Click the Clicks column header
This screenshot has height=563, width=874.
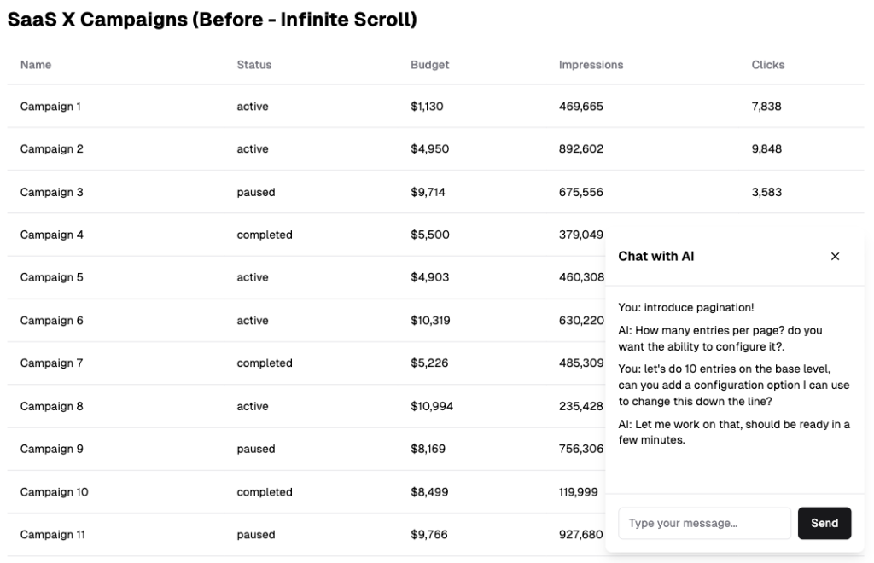tap(767, 65)
